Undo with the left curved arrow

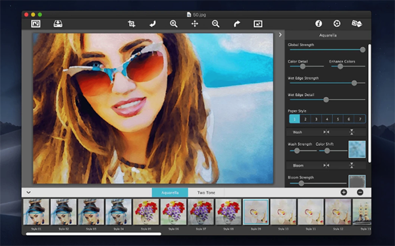tap(153, 24)
